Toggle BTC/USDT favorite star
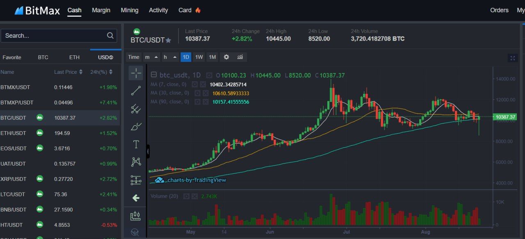The height and width of the screenshot is (239, 525). point(168,40)
